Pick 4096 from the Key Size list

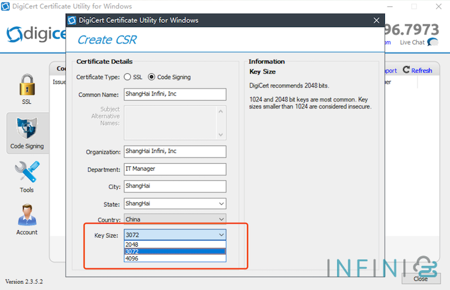tap(175, 258)
